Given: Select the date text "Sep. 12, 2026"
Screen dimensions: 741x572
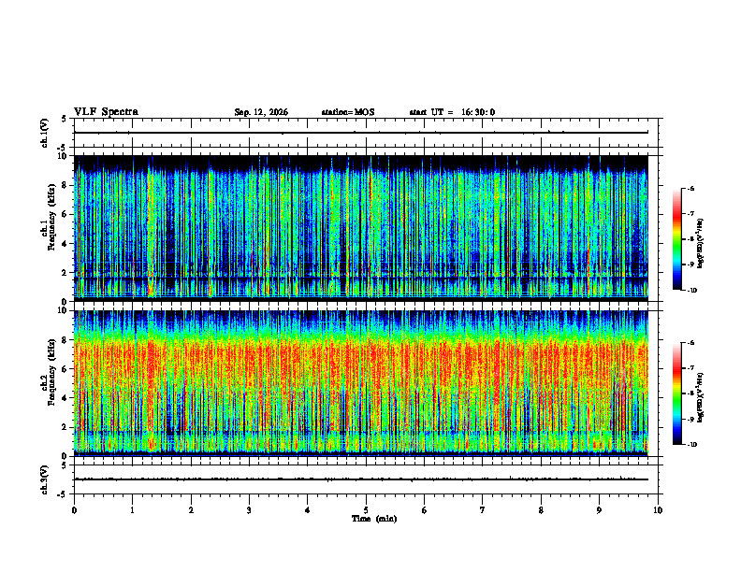Looking at the screenshot, I should click(x=261, y=112).
